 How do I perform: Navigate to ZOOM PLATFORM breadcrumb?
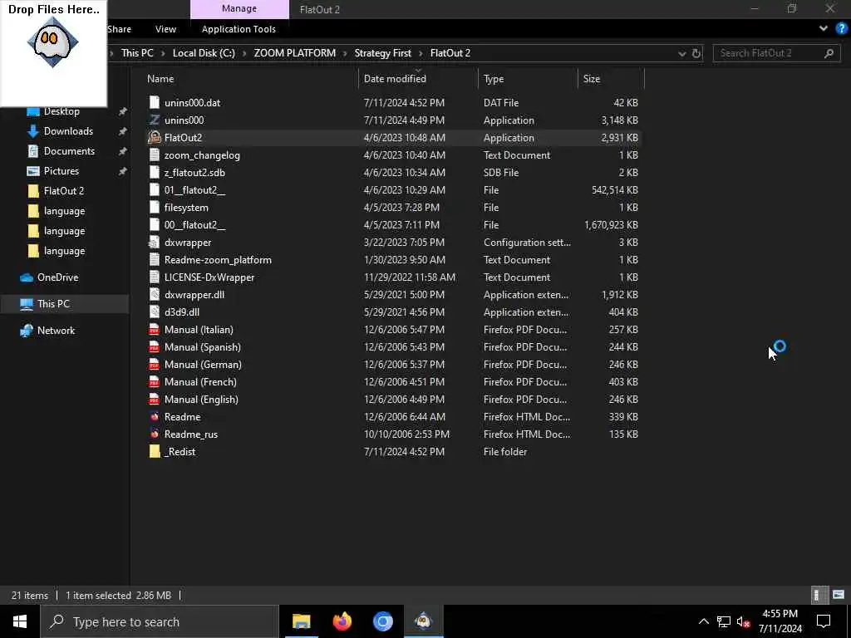[x=295, y=53]
